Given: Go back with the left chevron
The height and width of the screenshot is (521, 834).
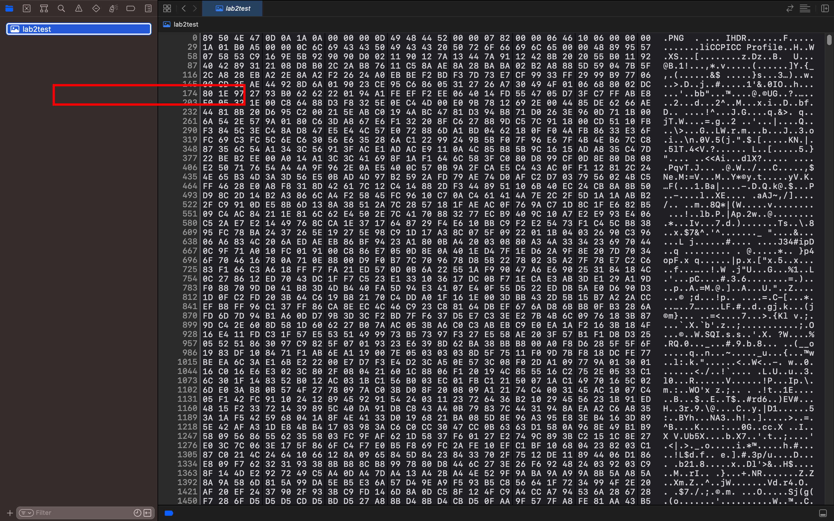Looking at the screenshot, I should click(184, 8).
